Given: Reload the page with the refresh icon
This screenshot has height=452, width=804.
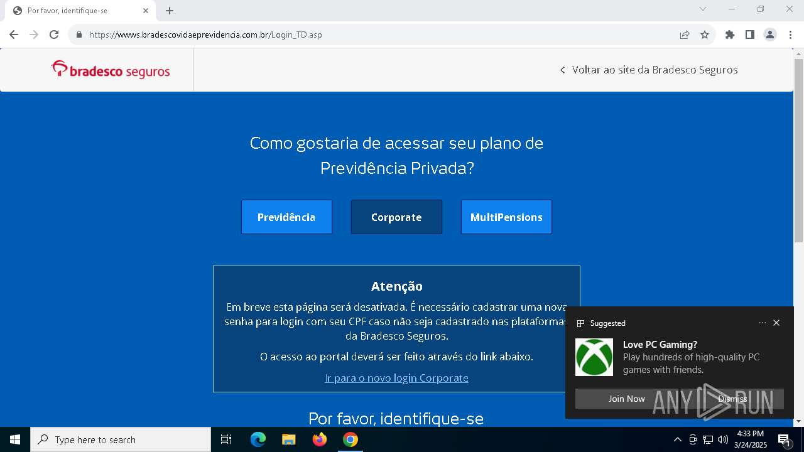Looking at the screenshot, I should click(x=54, y=35).
